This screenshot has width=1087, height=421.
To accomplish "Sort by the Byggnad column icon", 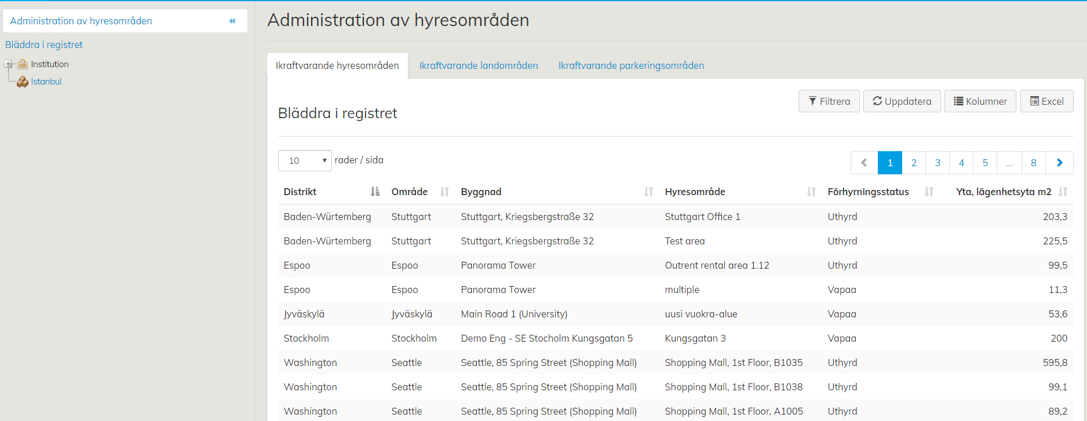I will 648,192.
